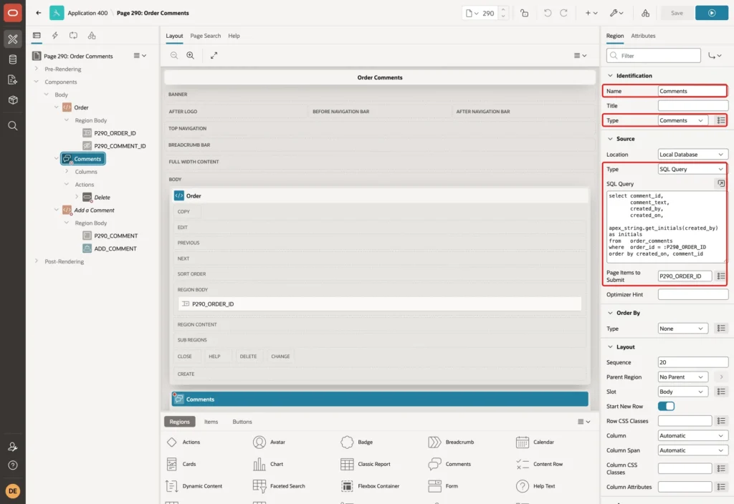This screenshot has width=734, height=504.
Task: Open the Help tab
Action: (x=234, y=36)
